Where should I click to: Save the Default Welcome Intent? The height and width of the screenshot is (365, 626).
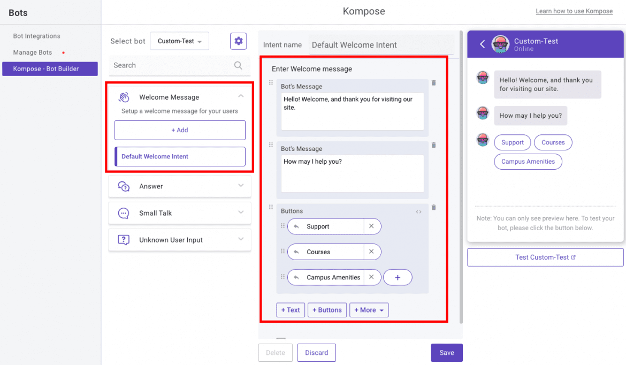pos(446,352)
